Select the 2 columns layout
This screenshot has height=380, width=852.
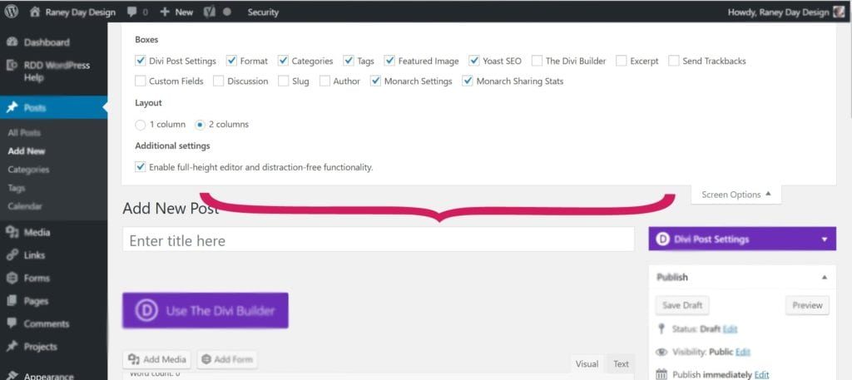(200, 125)
